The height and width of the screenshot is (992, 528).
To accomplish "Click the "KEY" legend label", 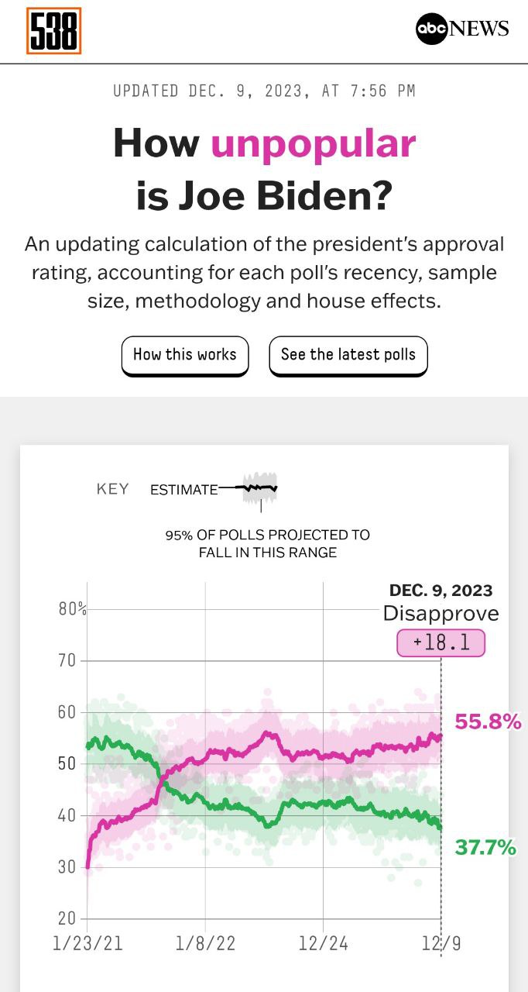I will coord(112,489).
